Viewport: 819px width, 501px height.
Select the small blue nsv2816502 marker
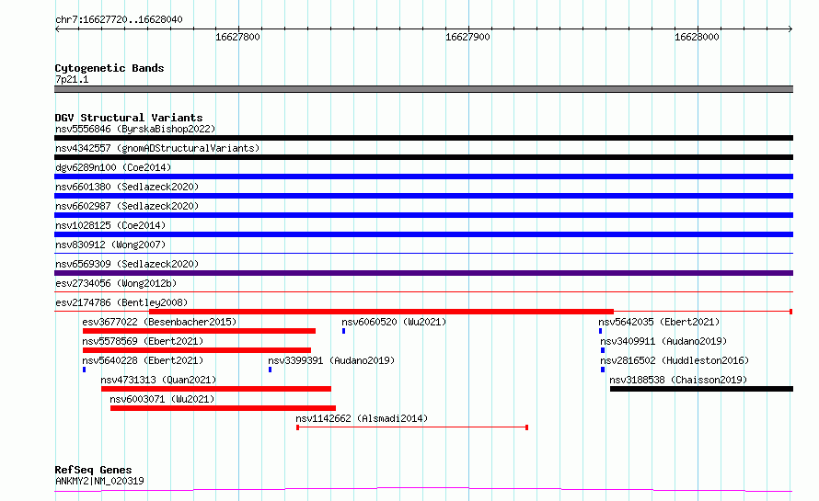click(603, 370)
